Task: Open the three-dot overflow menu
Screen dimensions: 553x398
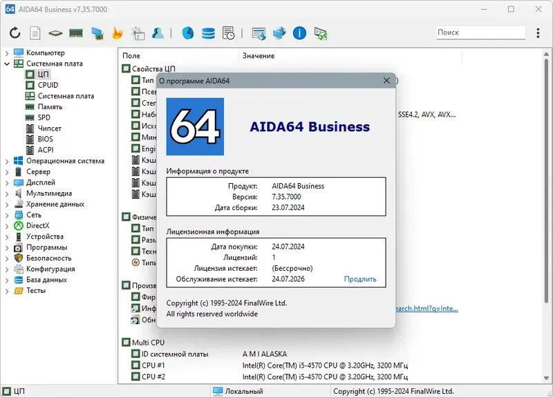Action: tap(538, 32)
